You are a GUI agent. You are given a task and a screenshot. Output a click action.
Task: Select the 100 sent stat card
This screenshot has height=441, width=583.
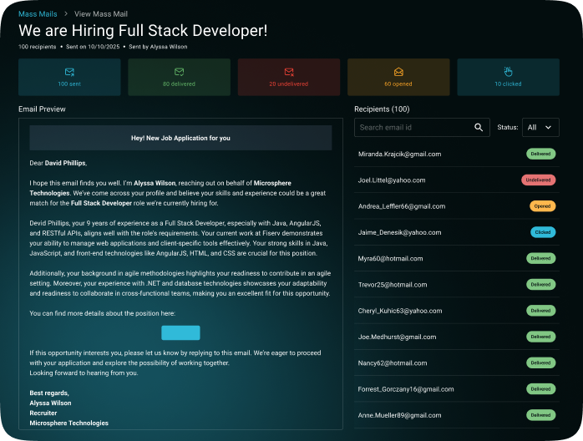[x=69, y=77]
